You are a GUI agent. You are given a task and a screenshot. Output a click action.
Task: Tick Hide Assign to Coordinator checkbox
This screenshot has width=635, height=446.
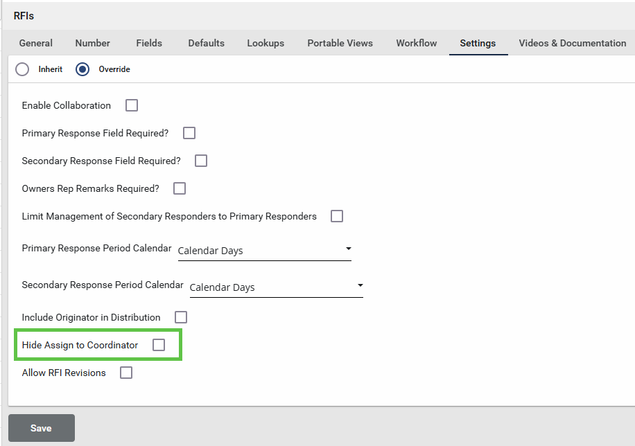click(159, 345)
